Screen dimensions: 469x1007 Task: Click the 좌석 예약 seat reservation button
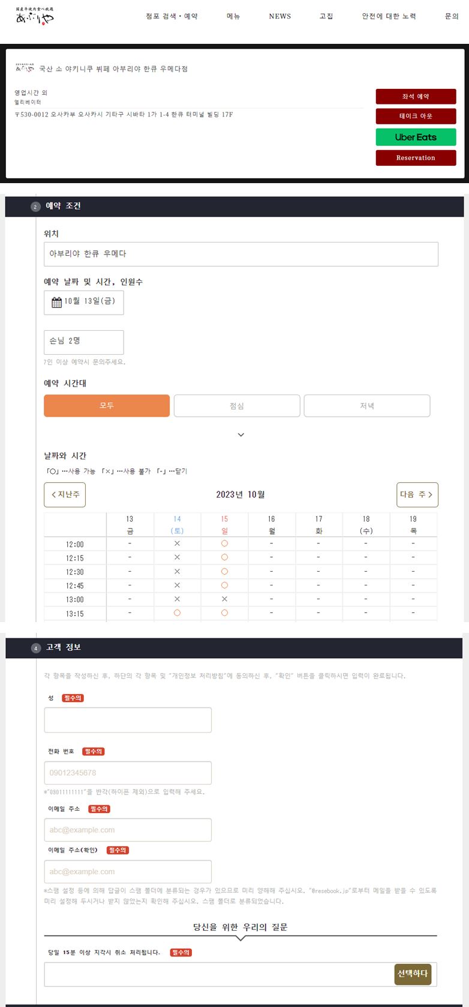(x=416, y=96)
